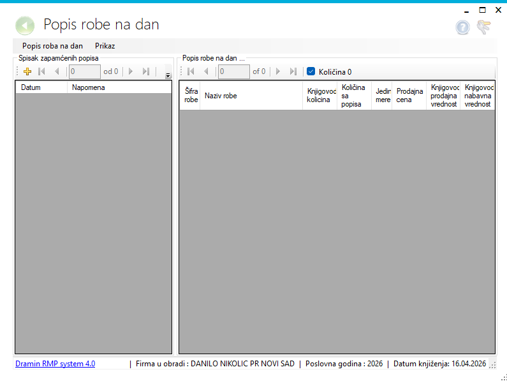
Task: Go to previous record in Popis robe navigator
Action: 206,71
